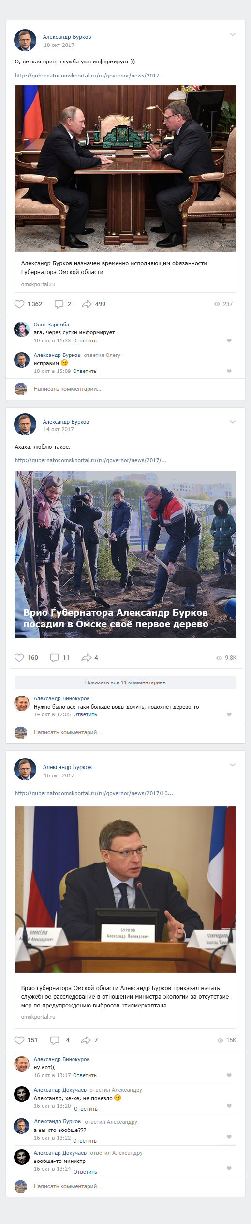
Task: Show all 11 comments
Action: [x=125, y=682]
